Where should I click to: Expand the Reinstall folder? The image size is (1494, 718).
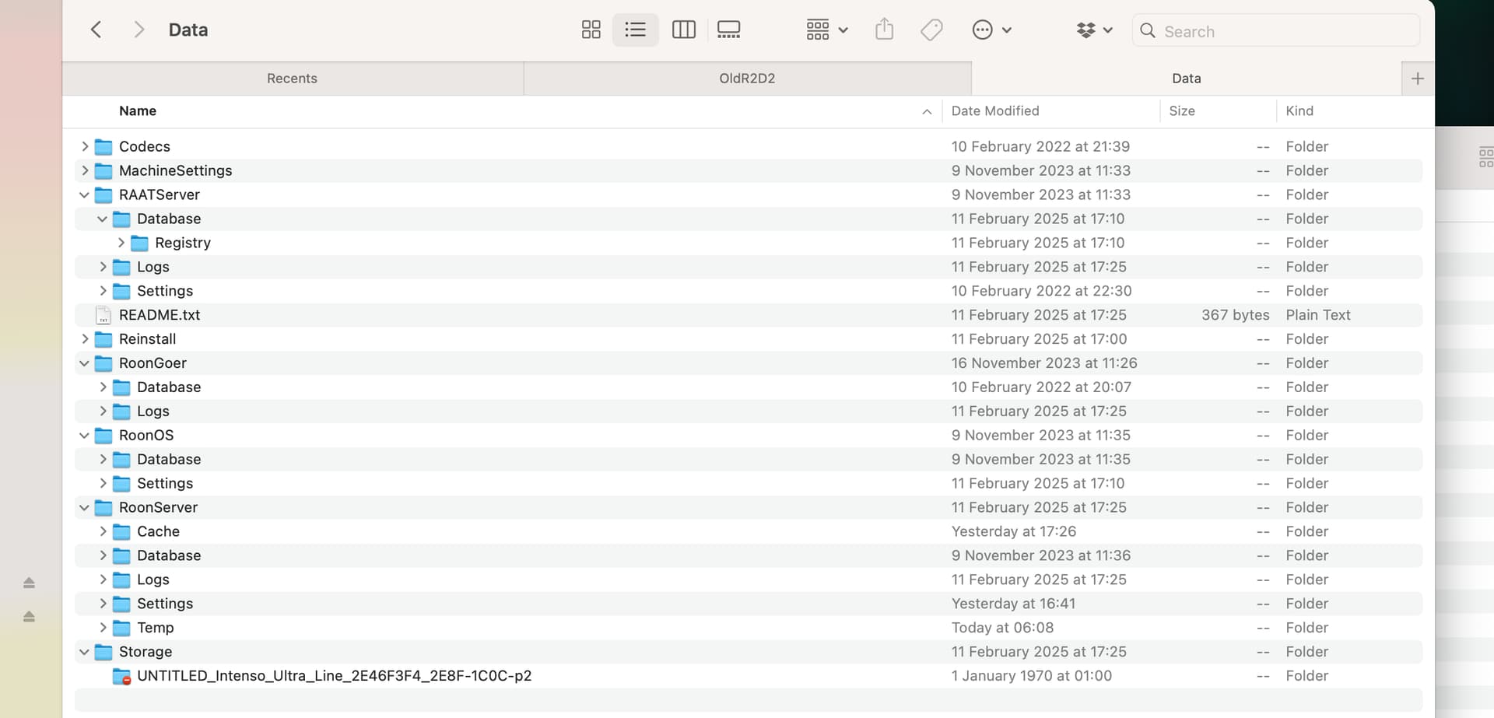click(x=85, y=339)
